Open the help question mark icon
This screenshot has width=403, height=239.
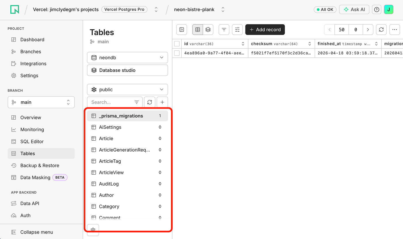(x=376, y=9)
